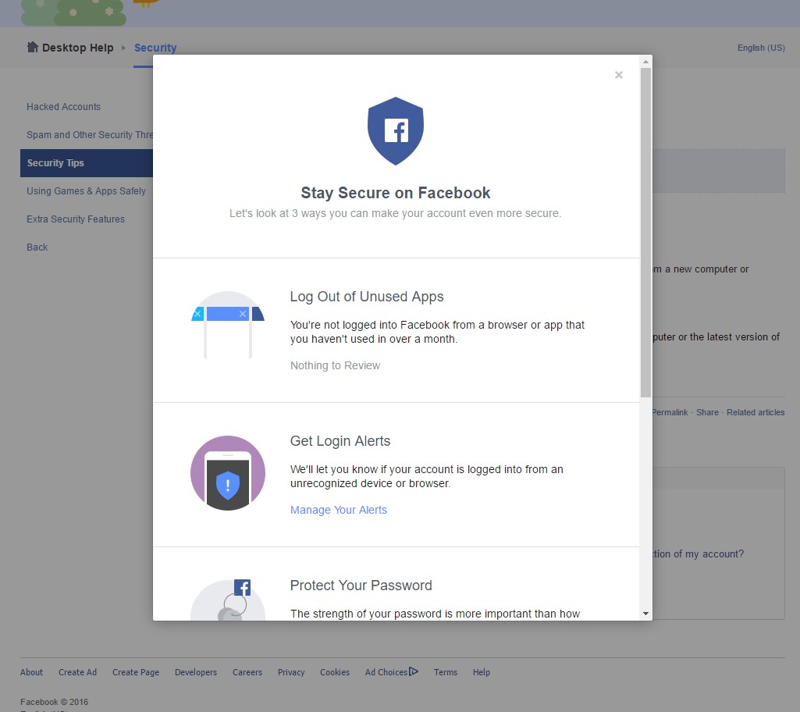
Task: Open Manage Your Alerts link
Action: tap(338, 510)
